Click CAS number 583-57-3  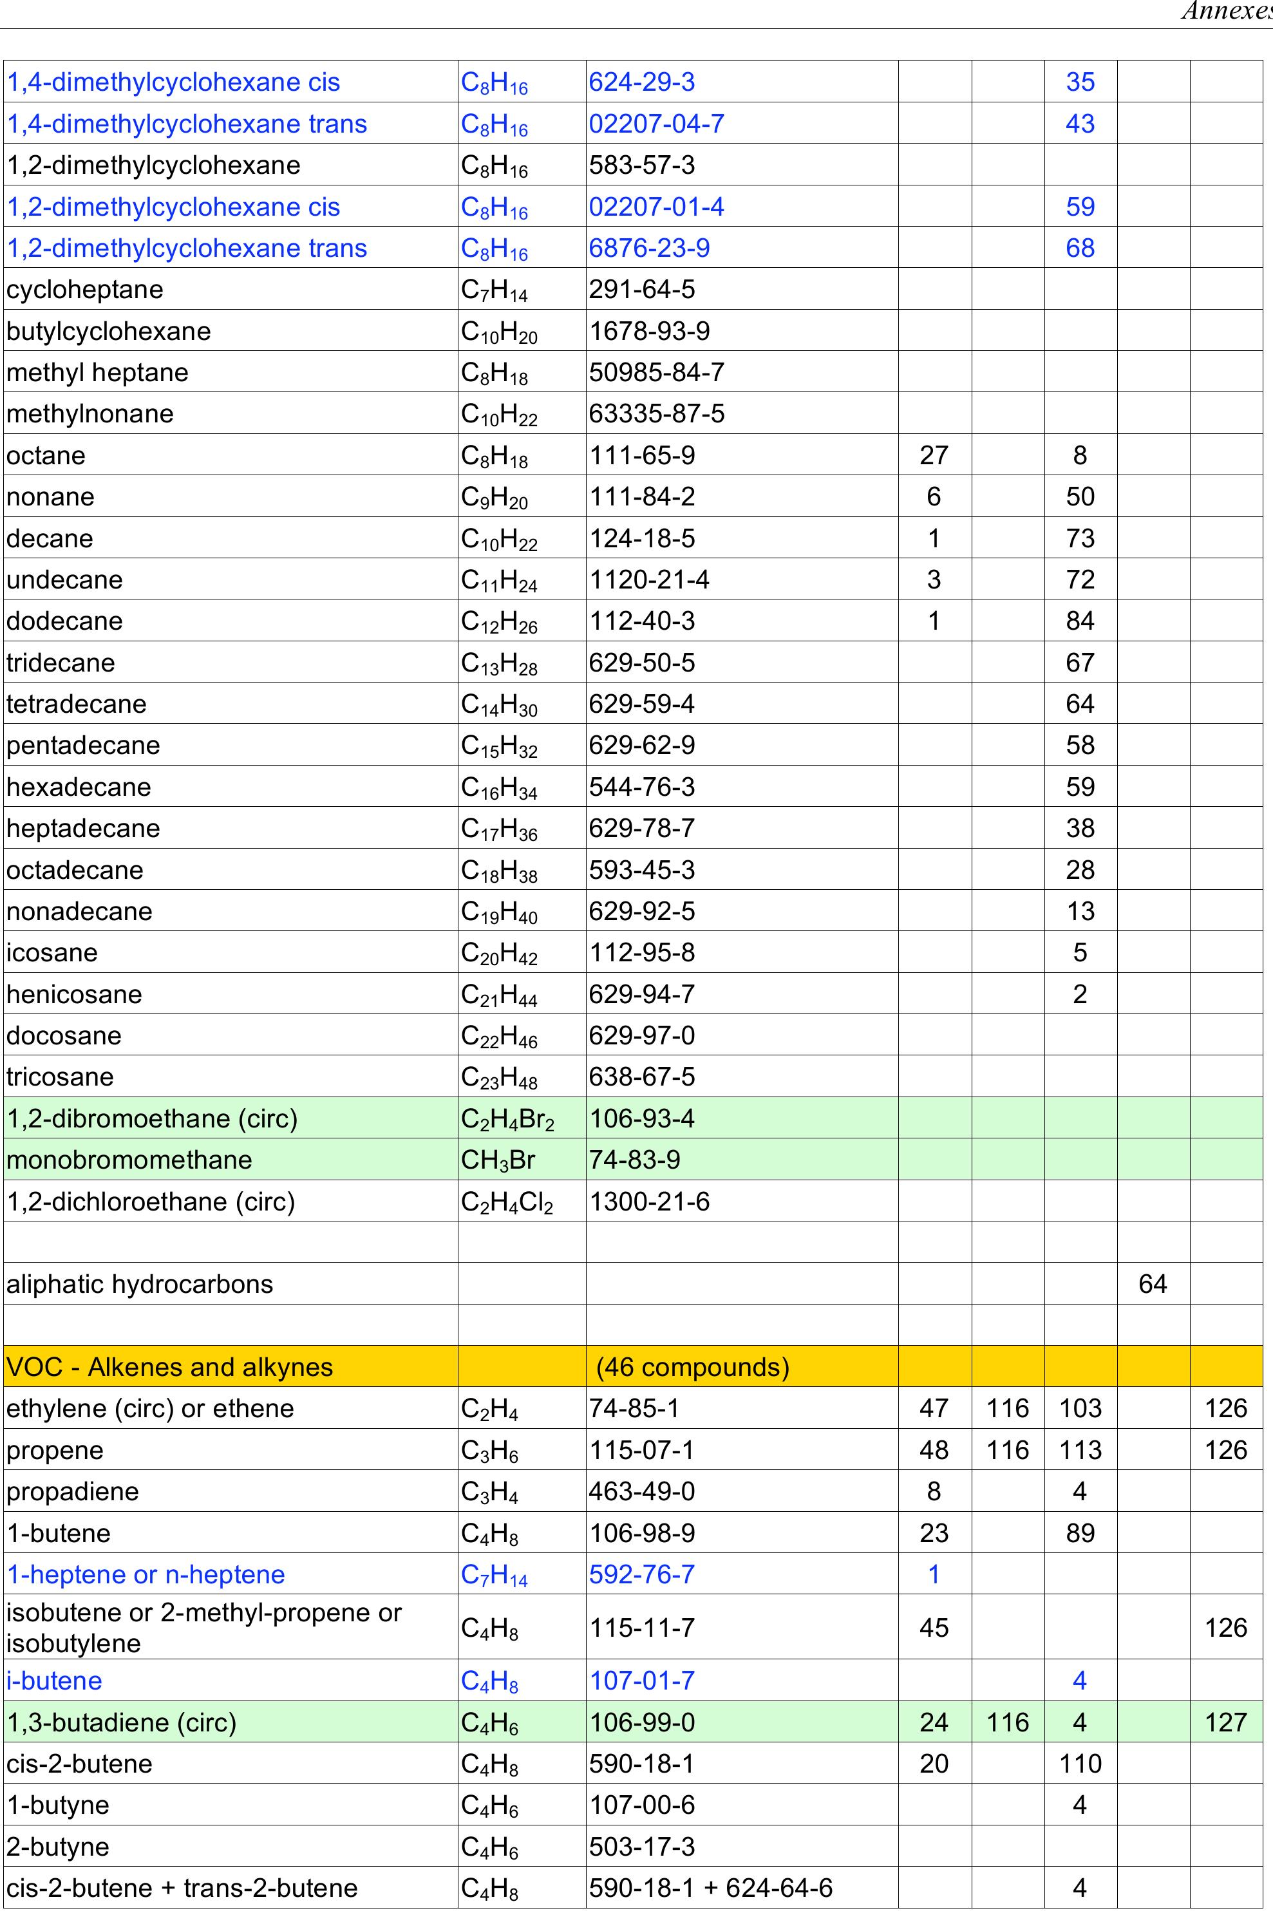click(x=641, y=165)
